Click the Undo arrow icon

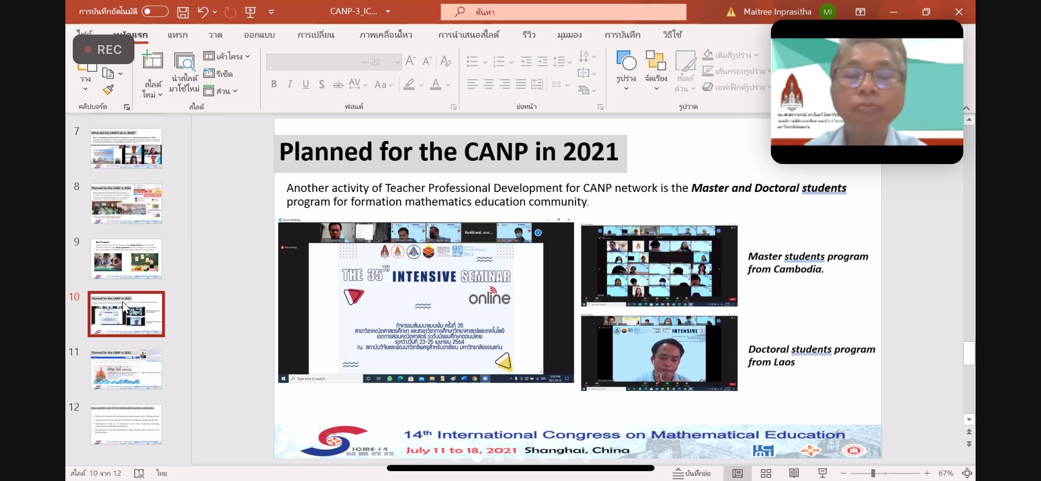(x=203, y=12)
